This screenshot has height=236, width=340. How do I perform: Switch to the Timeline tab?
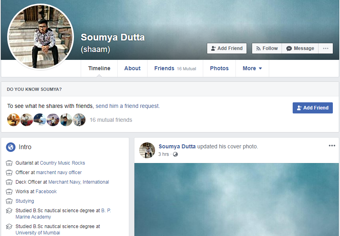(x=99, y=68)
